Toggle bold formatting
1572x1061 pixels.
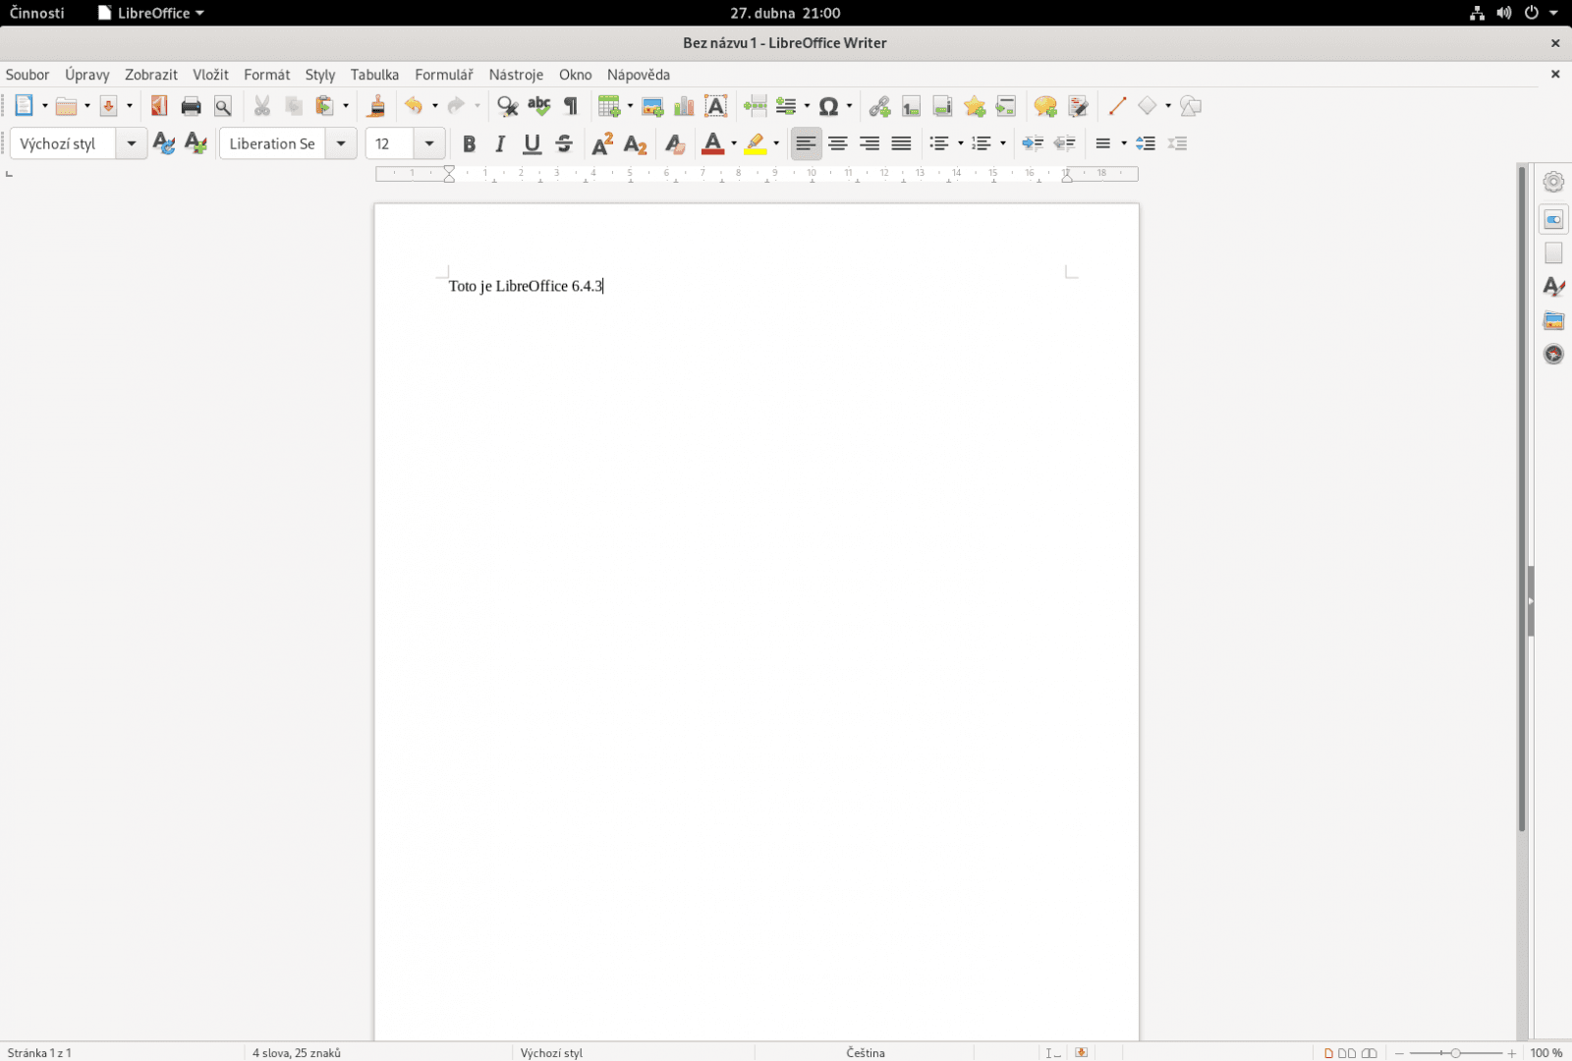[469, 144]
